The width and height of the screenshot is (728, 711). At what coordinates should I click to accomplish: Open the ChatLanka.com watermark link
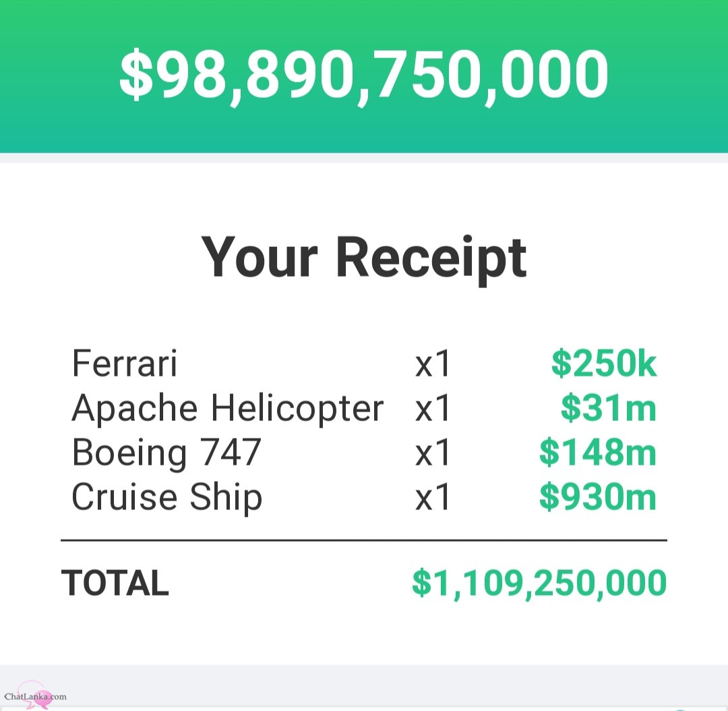tap(35, 697)
